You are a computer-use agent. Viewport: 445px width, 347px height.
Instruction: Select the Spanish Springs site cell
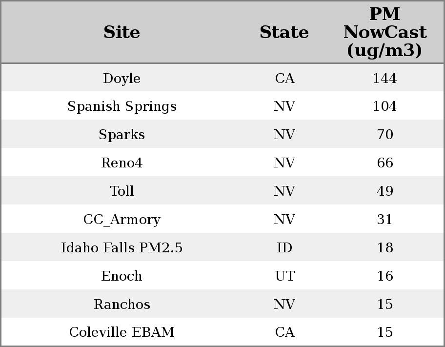click(122, 106)
